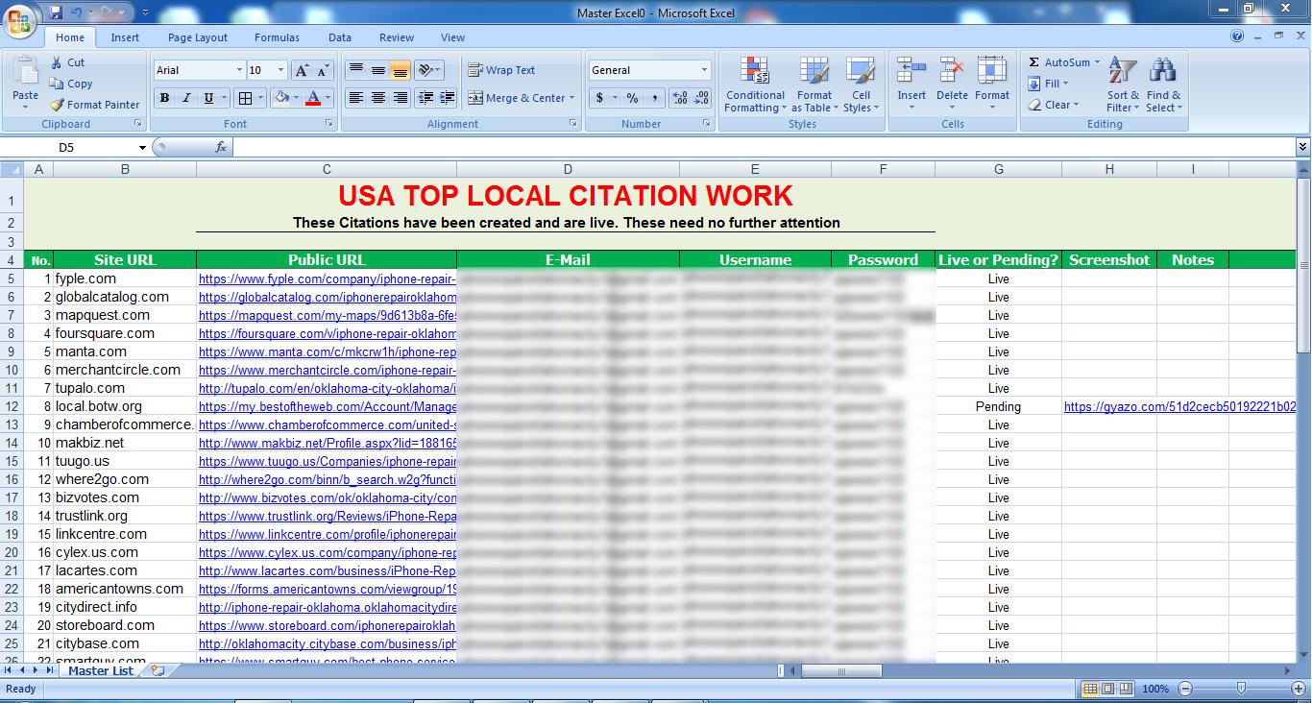Open the Font dropdown showing Arial

pos(197,70)
